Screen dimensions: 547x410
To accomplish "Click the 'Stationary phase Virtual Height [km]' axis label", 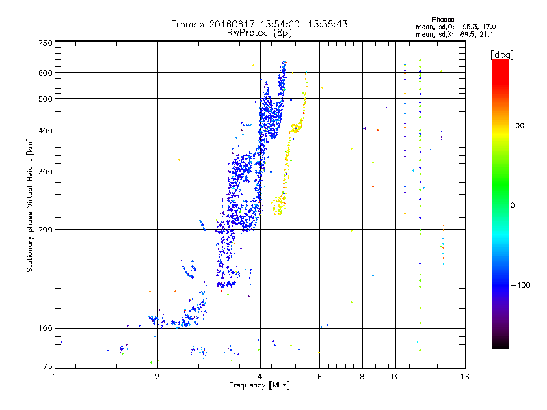I will click(x=29, y=205).
